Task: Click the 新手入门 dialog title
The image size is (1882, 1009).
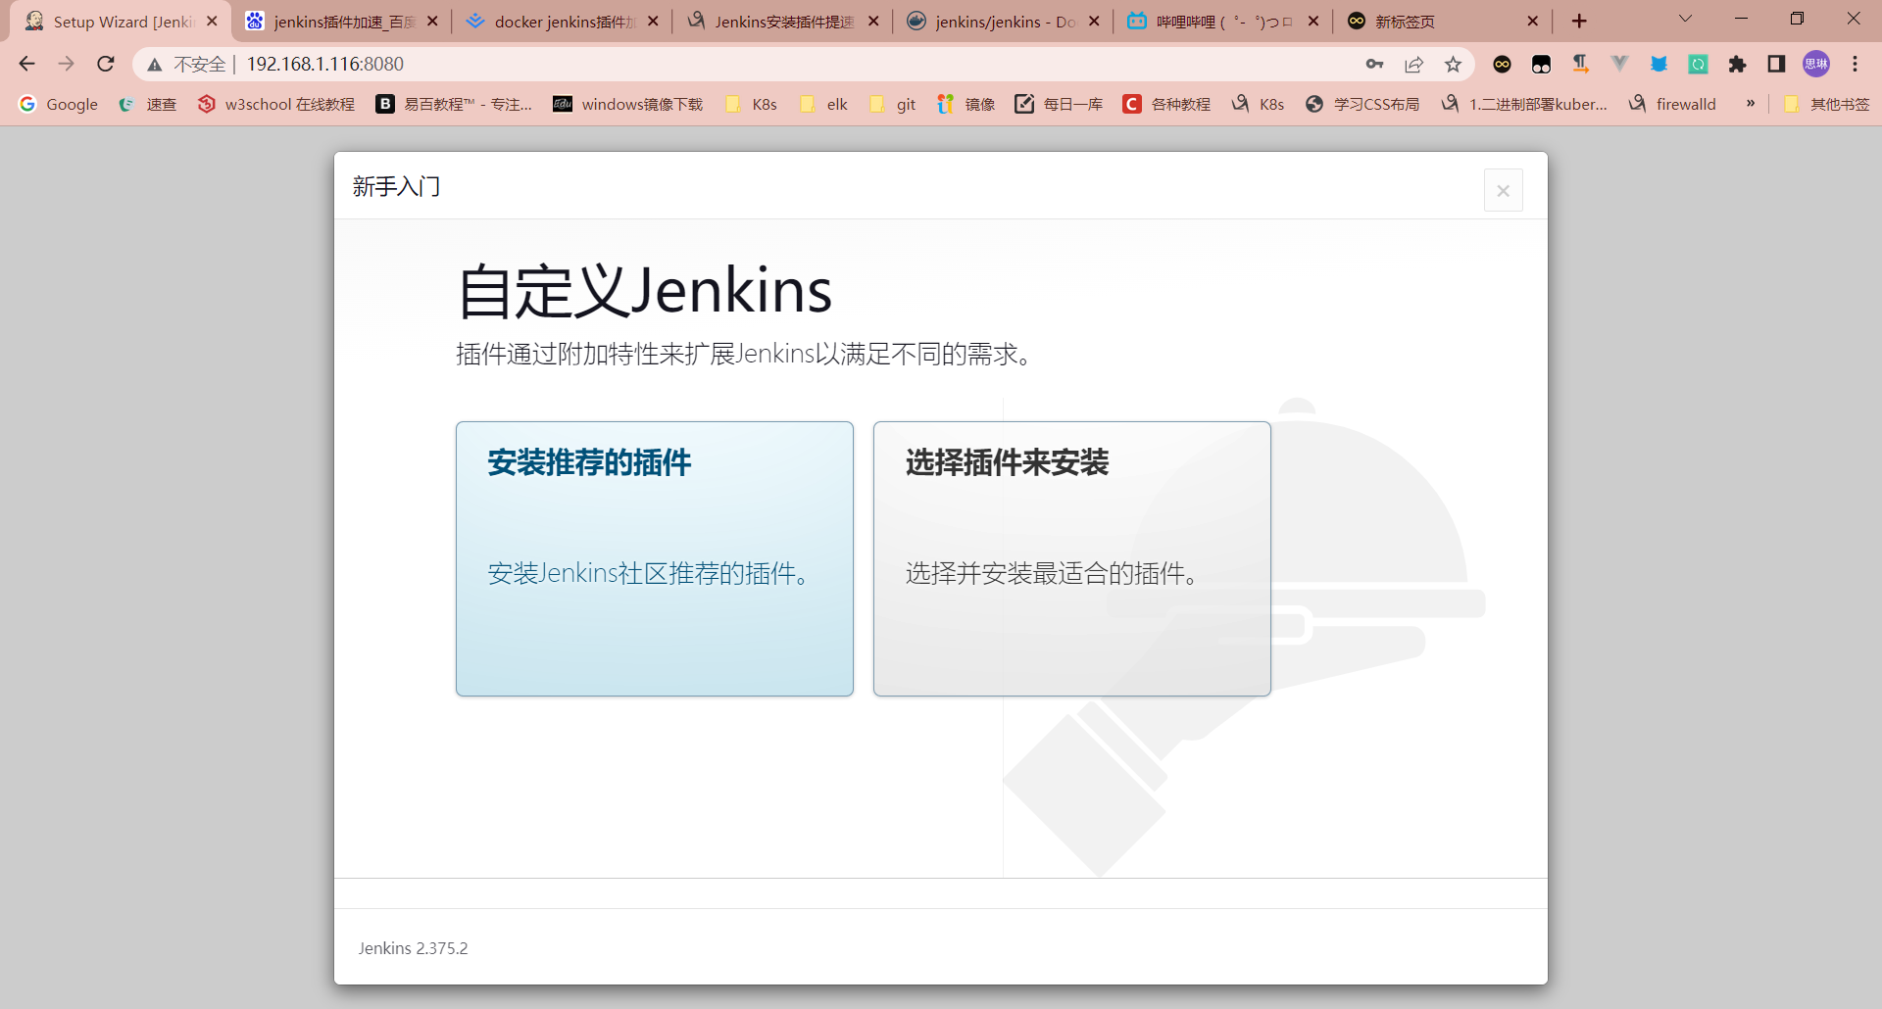Action: (x=397, y=186)
